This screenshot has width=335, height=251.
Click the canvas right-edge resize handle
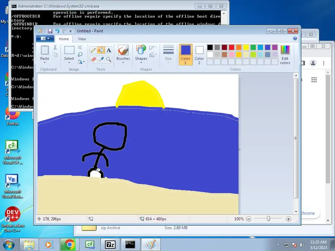[239, 149]
